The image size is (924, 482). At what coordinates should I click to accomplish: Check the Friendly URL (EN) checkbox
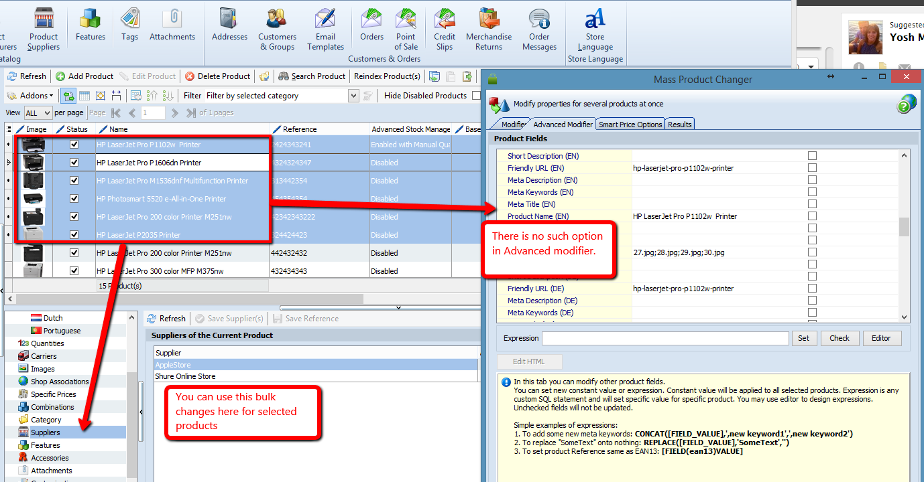click(812, 168)
